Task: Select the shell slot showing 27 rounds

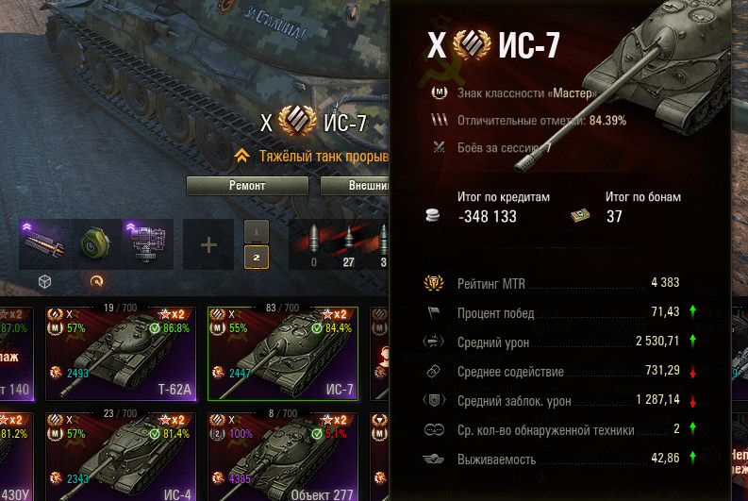Action: [x=348, y=244]
